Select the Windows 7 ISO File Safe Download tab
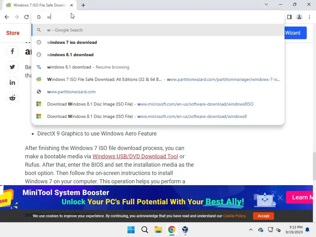 coord(39,5)
